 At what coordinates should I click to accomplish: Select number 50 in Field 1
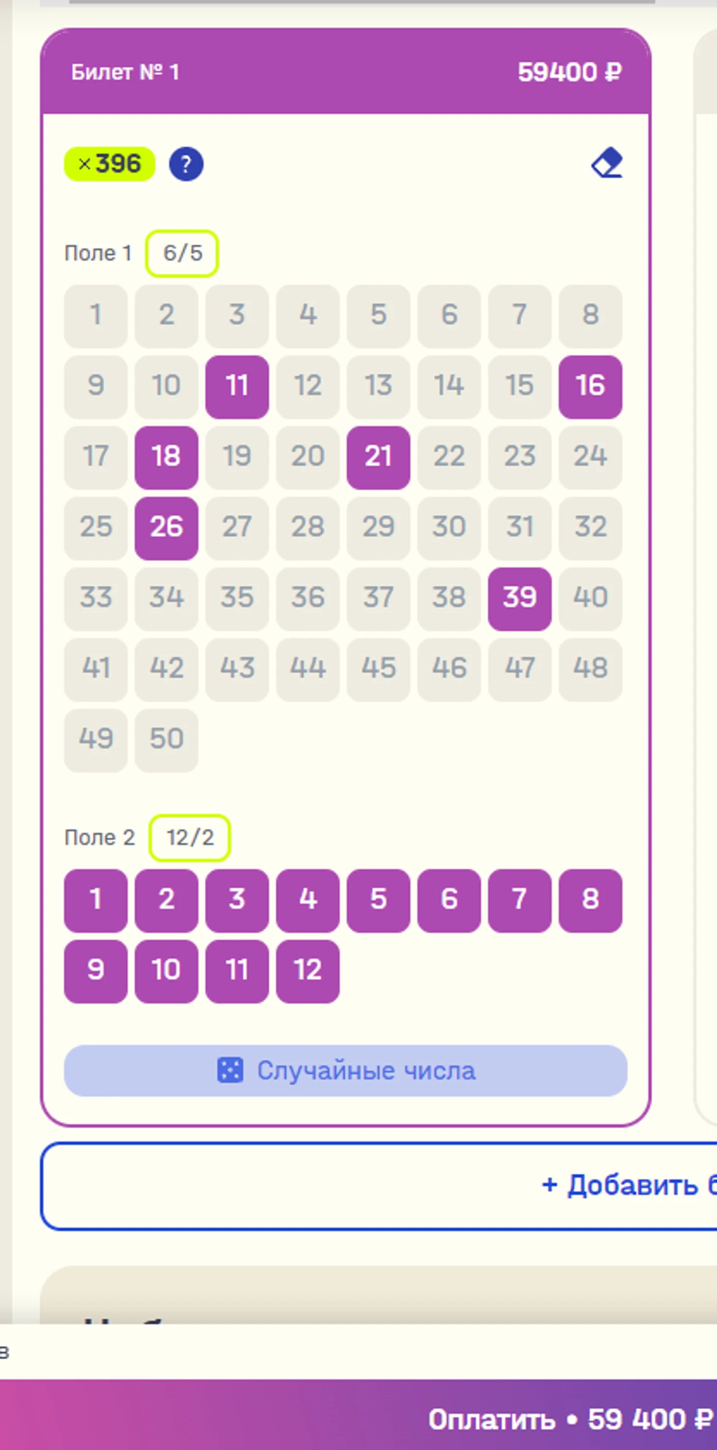pyautogui.click(x=166, y=740)
